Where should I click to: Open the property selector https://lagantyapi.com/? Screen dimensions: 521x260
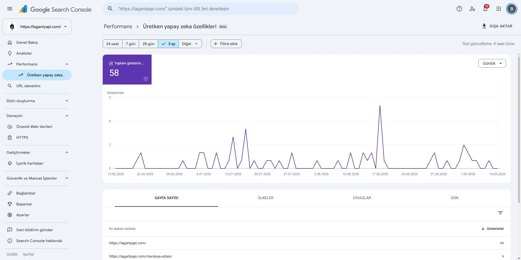click(x=37, y=27)
